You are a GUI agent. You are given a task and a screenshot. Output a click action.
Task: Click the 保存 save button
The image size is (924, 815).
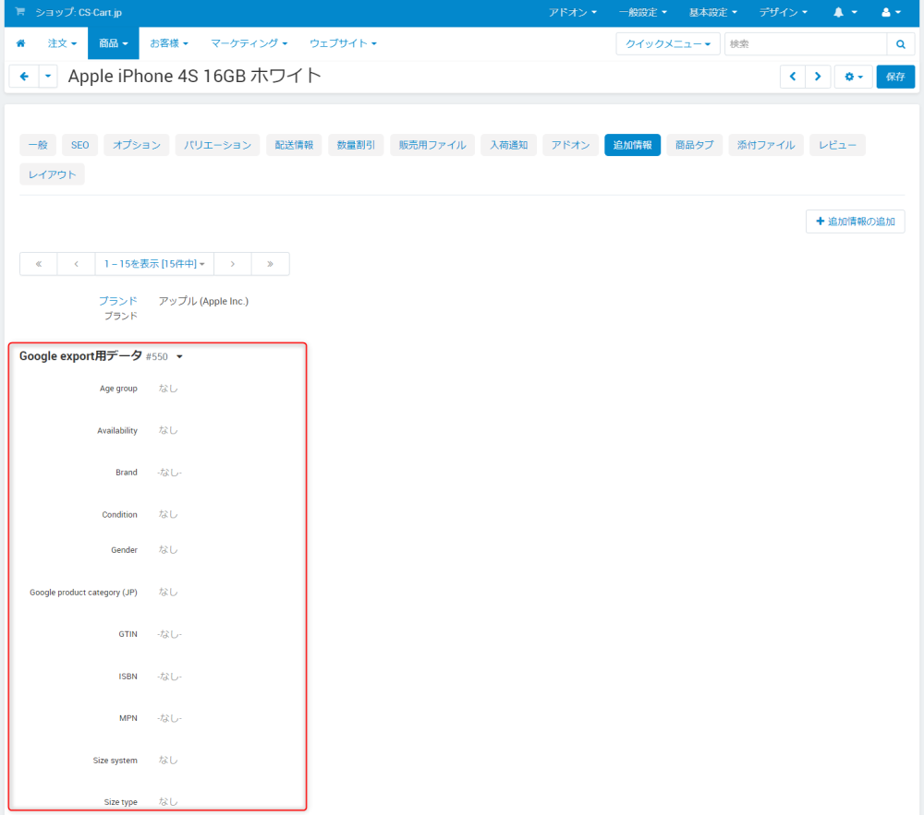pos(895,77)
